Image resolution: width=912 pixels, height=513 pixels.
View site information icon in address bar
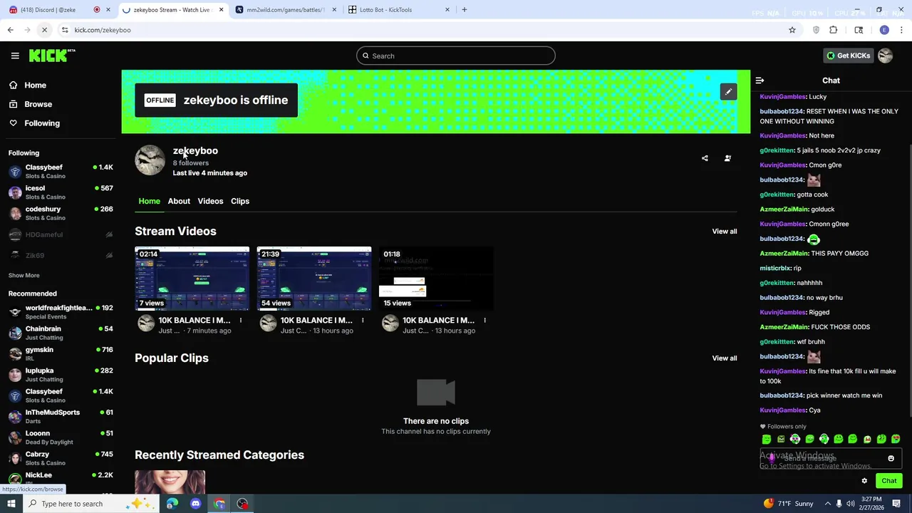tap(65, 30)
